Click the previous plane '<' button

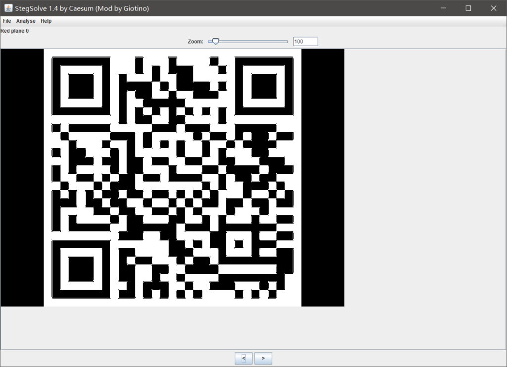tap(244, 358)
